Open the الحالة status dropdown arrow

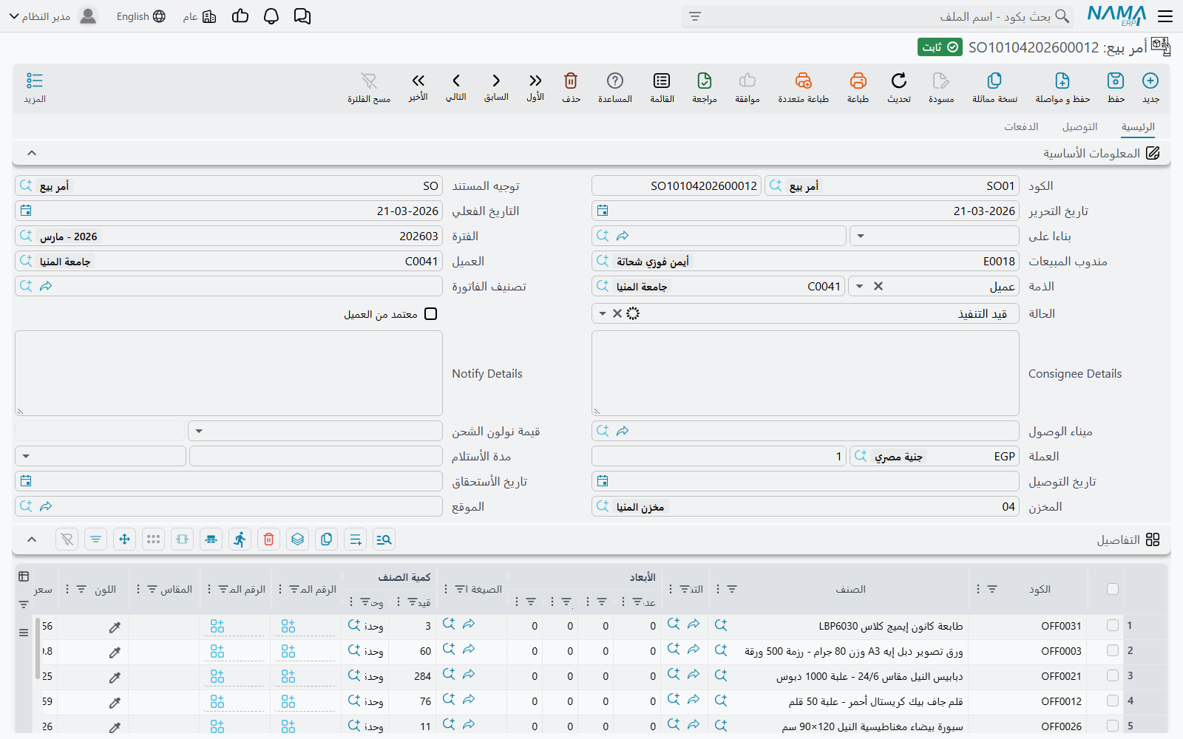[x=603, y=314]
